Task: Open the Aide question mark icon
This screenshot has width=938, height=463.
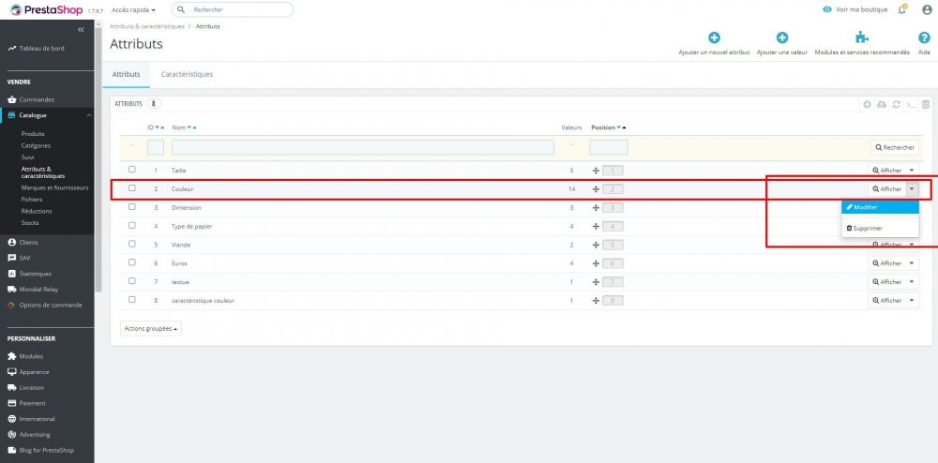Action: 924,37
